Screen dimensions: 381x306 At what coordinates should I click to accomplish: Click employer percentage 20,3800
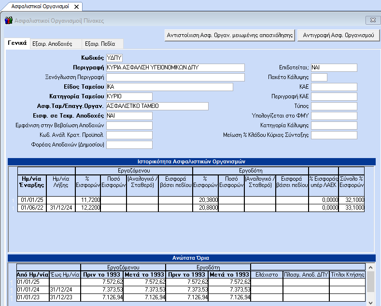206,200
